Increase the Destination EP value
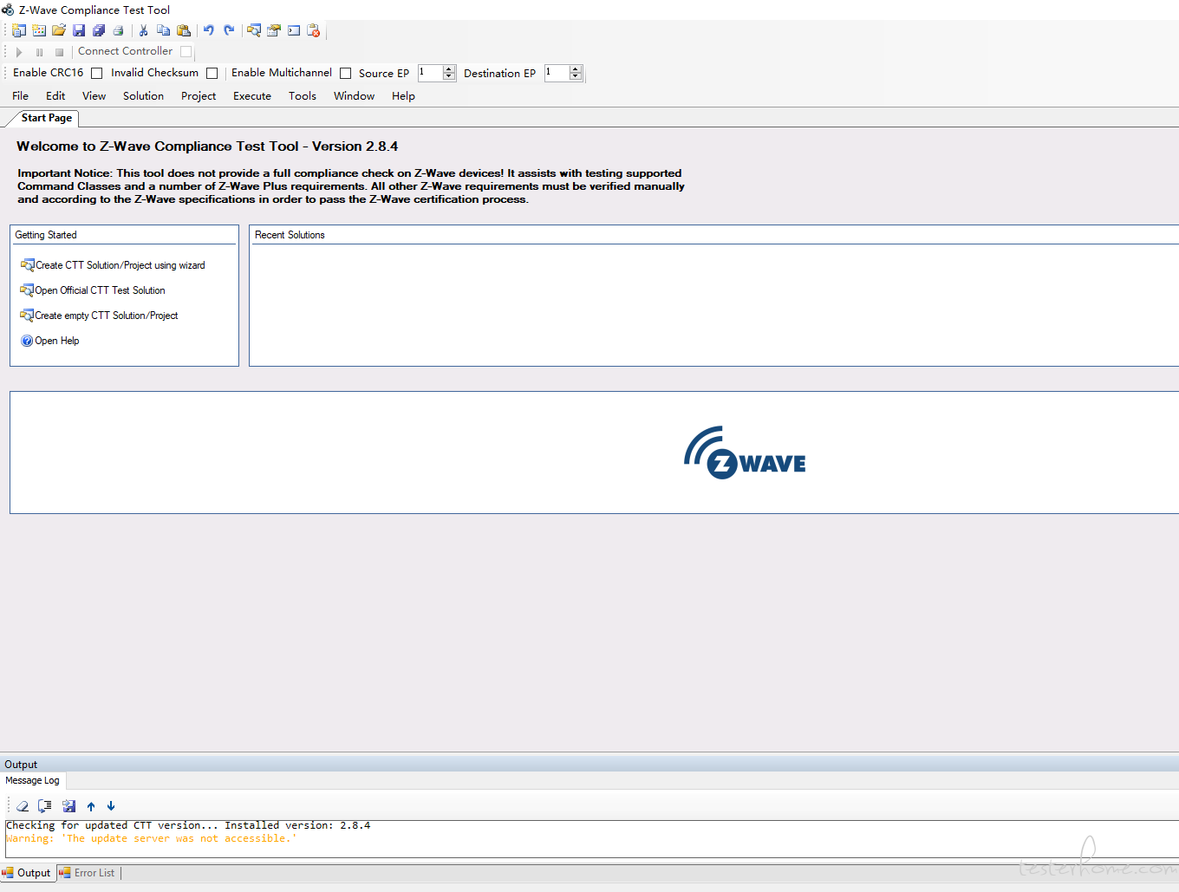This screenshot has height=892, width=1179. coord(576,69)
